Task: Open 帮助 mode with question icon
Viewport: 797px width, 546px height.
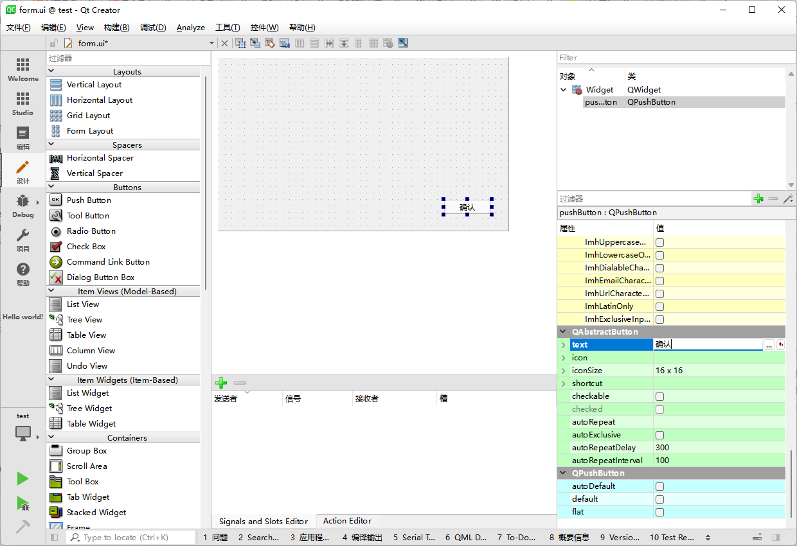Action: click(x=23, y=274)
